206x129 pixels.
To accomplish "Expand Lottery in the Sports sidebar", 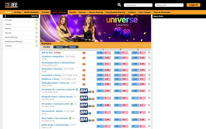I will [x=36, y=46].
